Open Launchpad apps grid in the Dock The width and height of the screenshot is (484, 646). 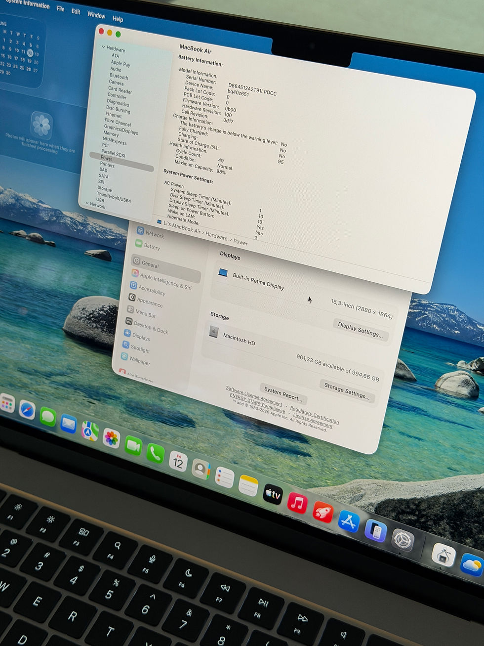6,404
